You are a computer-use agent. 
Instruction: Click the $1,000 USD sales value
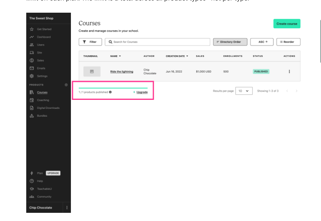click(x=203, y=72)
